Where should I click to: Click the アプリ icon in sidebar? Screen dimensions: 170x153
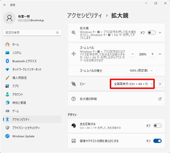pos(7,86)
